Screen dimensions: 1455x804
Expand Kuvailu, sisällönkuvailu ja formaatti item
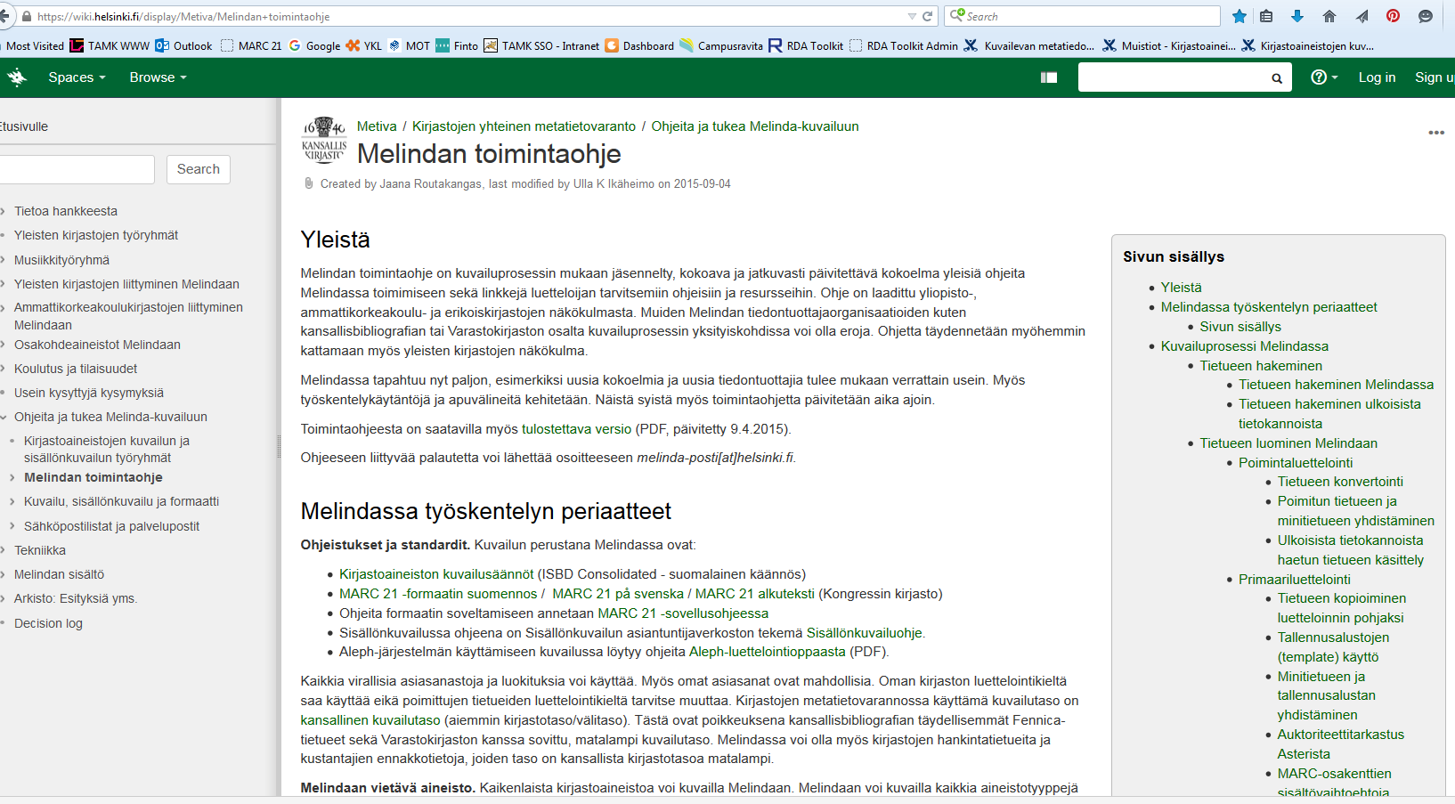(12, 502)
